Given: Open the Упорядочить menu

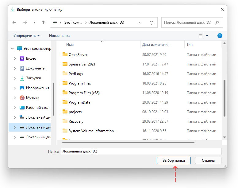Looking at the screenshot, I should [26, 36].
